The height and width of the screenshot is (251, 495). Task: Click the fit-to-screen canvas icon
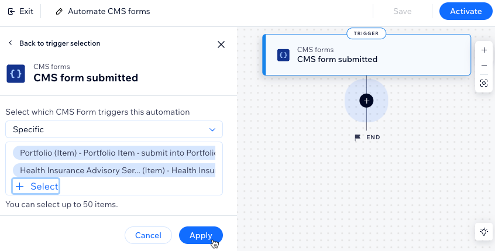pos(484,83)
